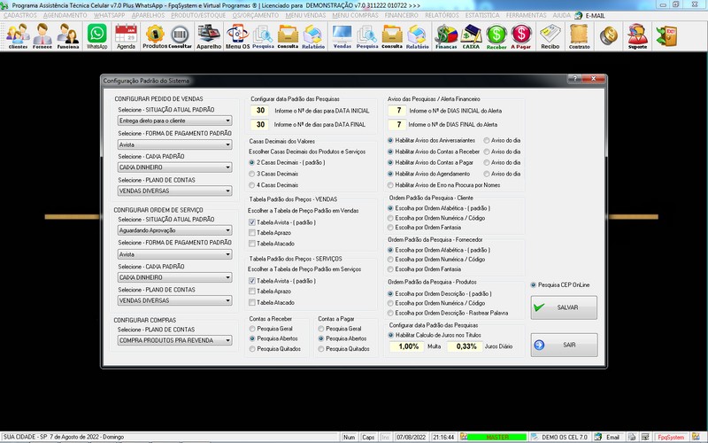The height and width of the screenshot is (443, 708).
Task: Select Pesquisa Geral under Contas a Receber
Action: coord(252,329)
